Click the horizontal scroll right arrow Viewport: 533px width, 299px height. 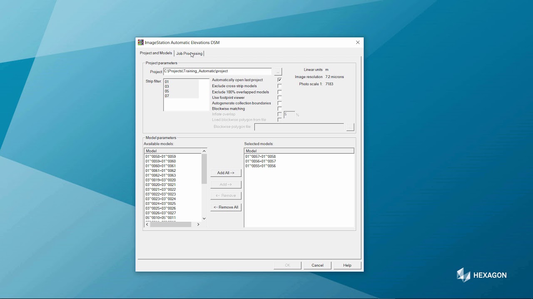[x=198, y=224]
